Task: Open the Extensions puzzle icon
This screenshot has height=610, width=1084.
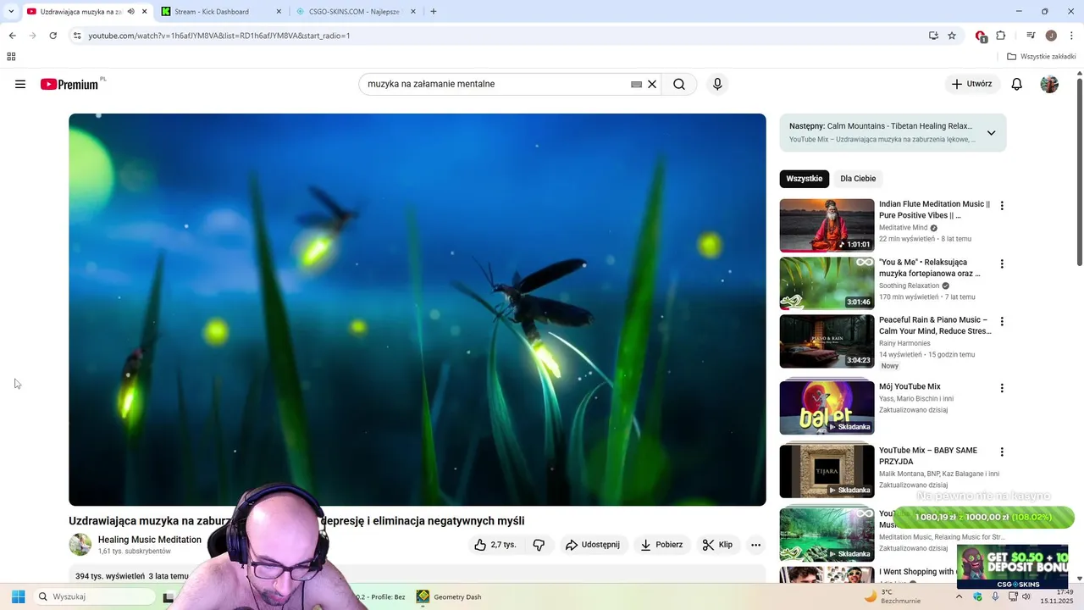Action: click(x=1001, y=36)
